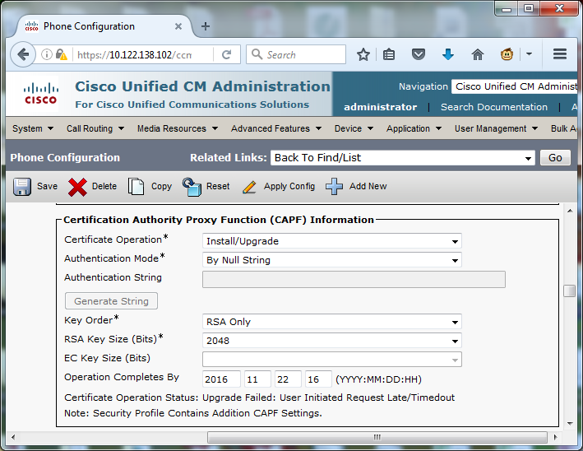Screen dimensions: 583x451
Task: Click the vertical scrollbar thumb
Action: [x=569, y=291]
